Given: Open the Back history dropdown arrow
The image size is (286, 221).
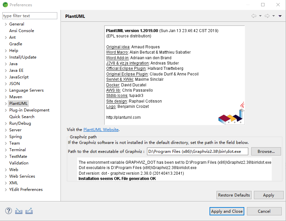Looking at the screenshot, I should coord(260,16).
